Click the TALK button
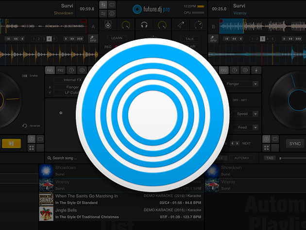 tap(189, 39)
